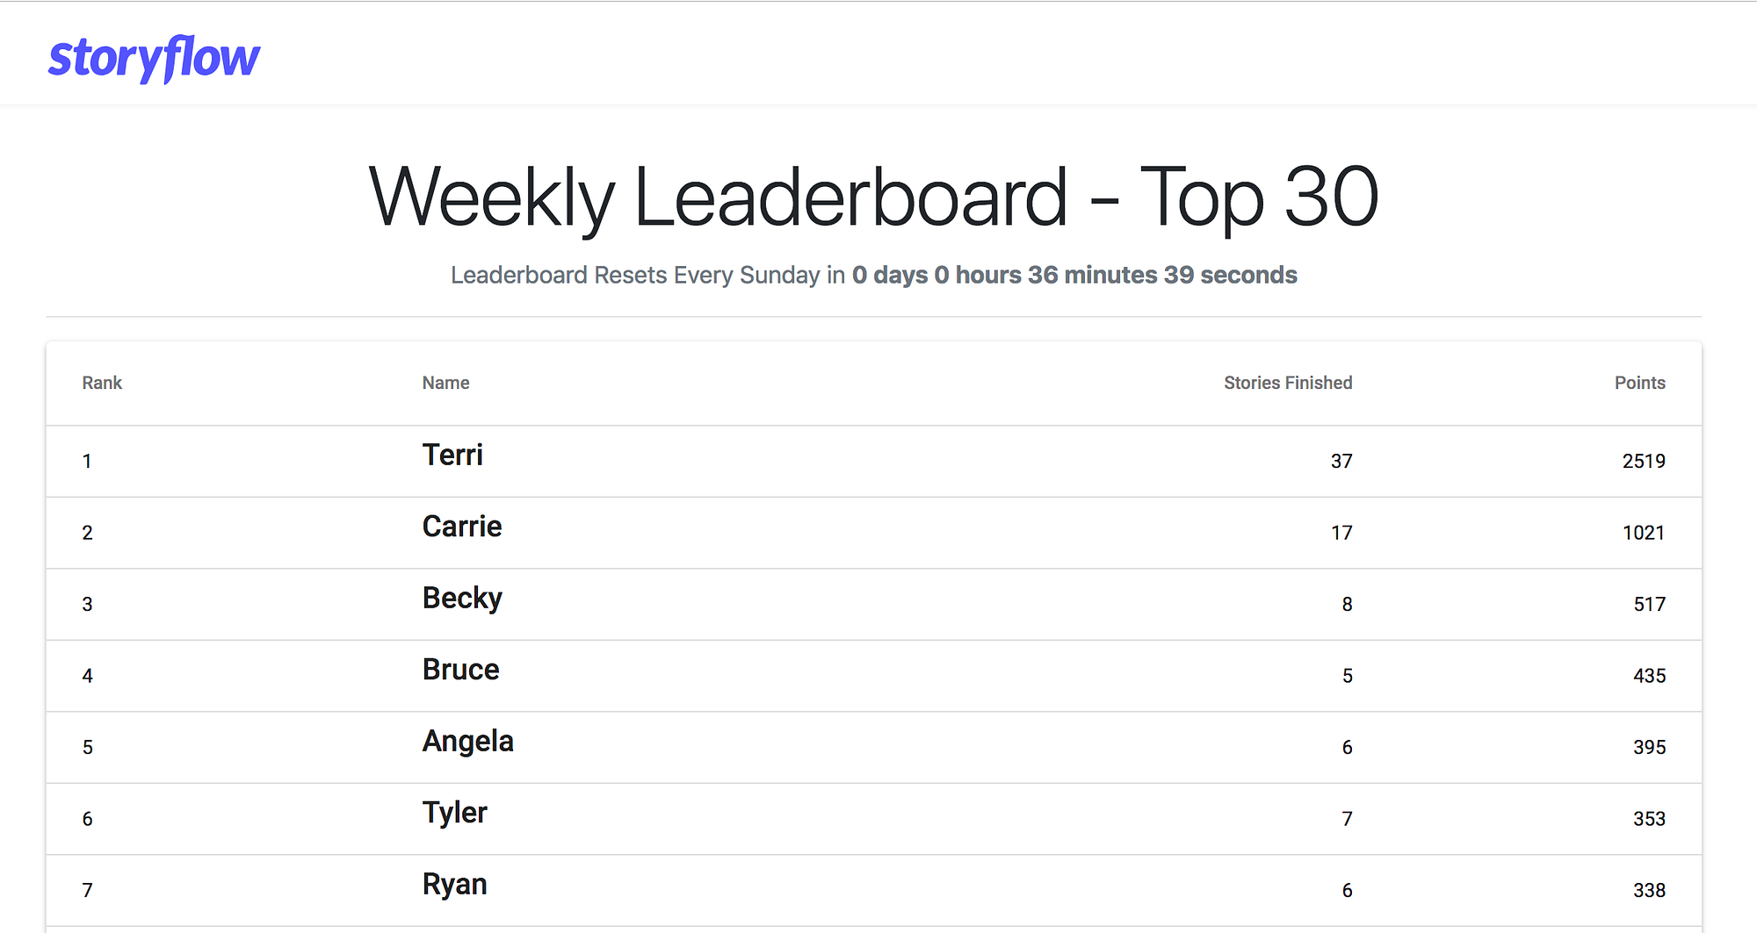Viewport: 1757px width, 933px height.
Task: Click Carrie's points value 1021
Action: 1643,533
